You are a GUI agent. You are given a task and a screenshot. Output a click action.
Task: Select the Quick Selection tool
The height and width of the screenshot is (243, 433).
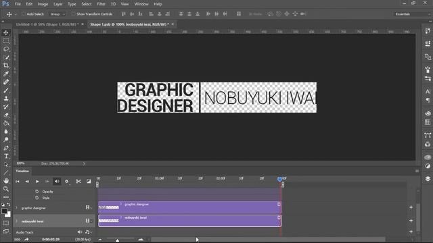[x=6, y=57]
